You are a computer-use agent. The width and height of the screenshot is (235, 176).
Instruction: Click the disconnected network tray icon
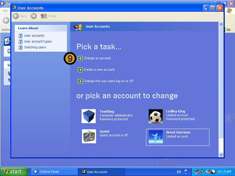[197, 172]
